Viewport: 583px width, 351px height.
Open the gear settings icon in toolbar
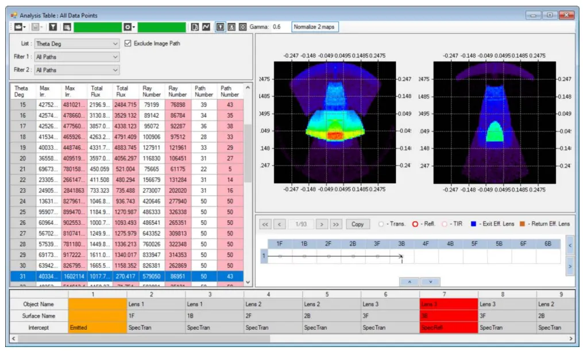pyautogui.click(x=129, y=27)
